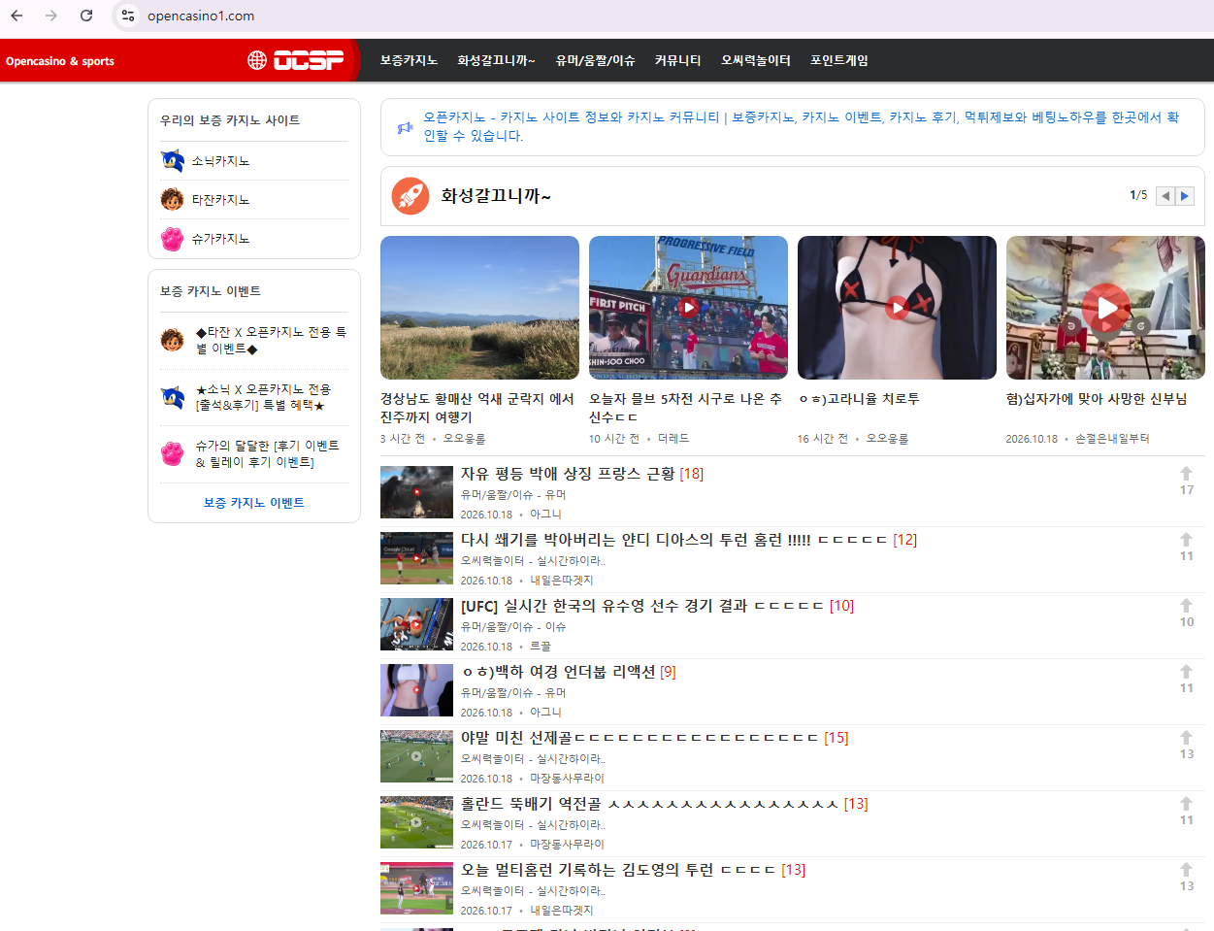The image size is (1214, 931).
Task: Open the 소닉카지노 link
Action: pyautogui.click(x=220, y=161)
